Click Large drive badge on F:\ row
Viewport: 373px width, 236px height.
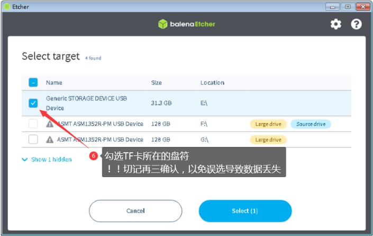click(x=268, y=124)
